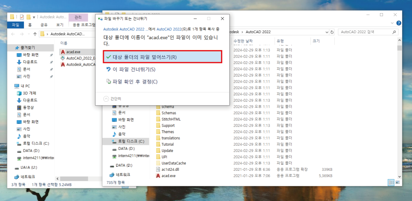The image size is (412, 201).
Task: Refresh the AutoCAD 2022 folder address bar
Action: (x=332, y=32)
